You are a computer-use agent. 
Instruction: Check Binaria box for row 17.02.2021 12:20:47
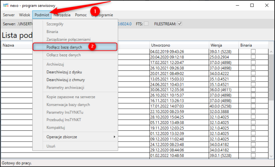pos(253,62)
